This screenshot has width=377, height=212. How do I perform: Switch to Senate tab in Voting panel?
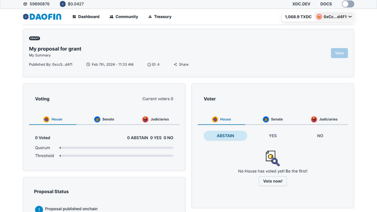click(104, 119)
